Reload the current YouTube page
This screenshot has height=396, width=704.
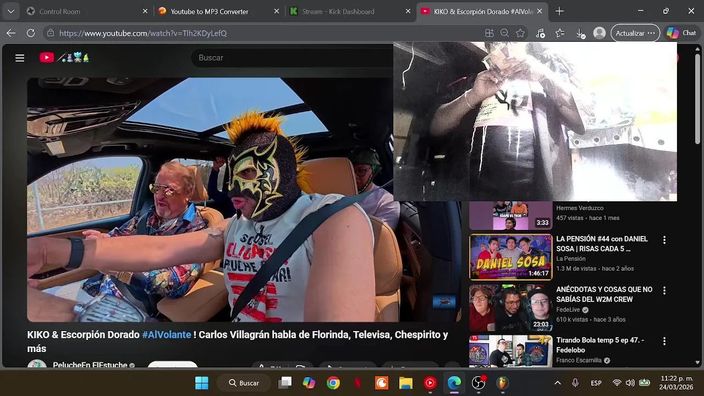pos(31,33)
